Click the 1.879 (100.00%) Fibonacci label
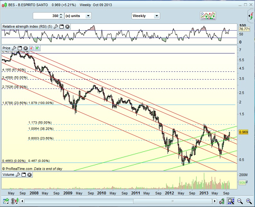 (41, 103)
